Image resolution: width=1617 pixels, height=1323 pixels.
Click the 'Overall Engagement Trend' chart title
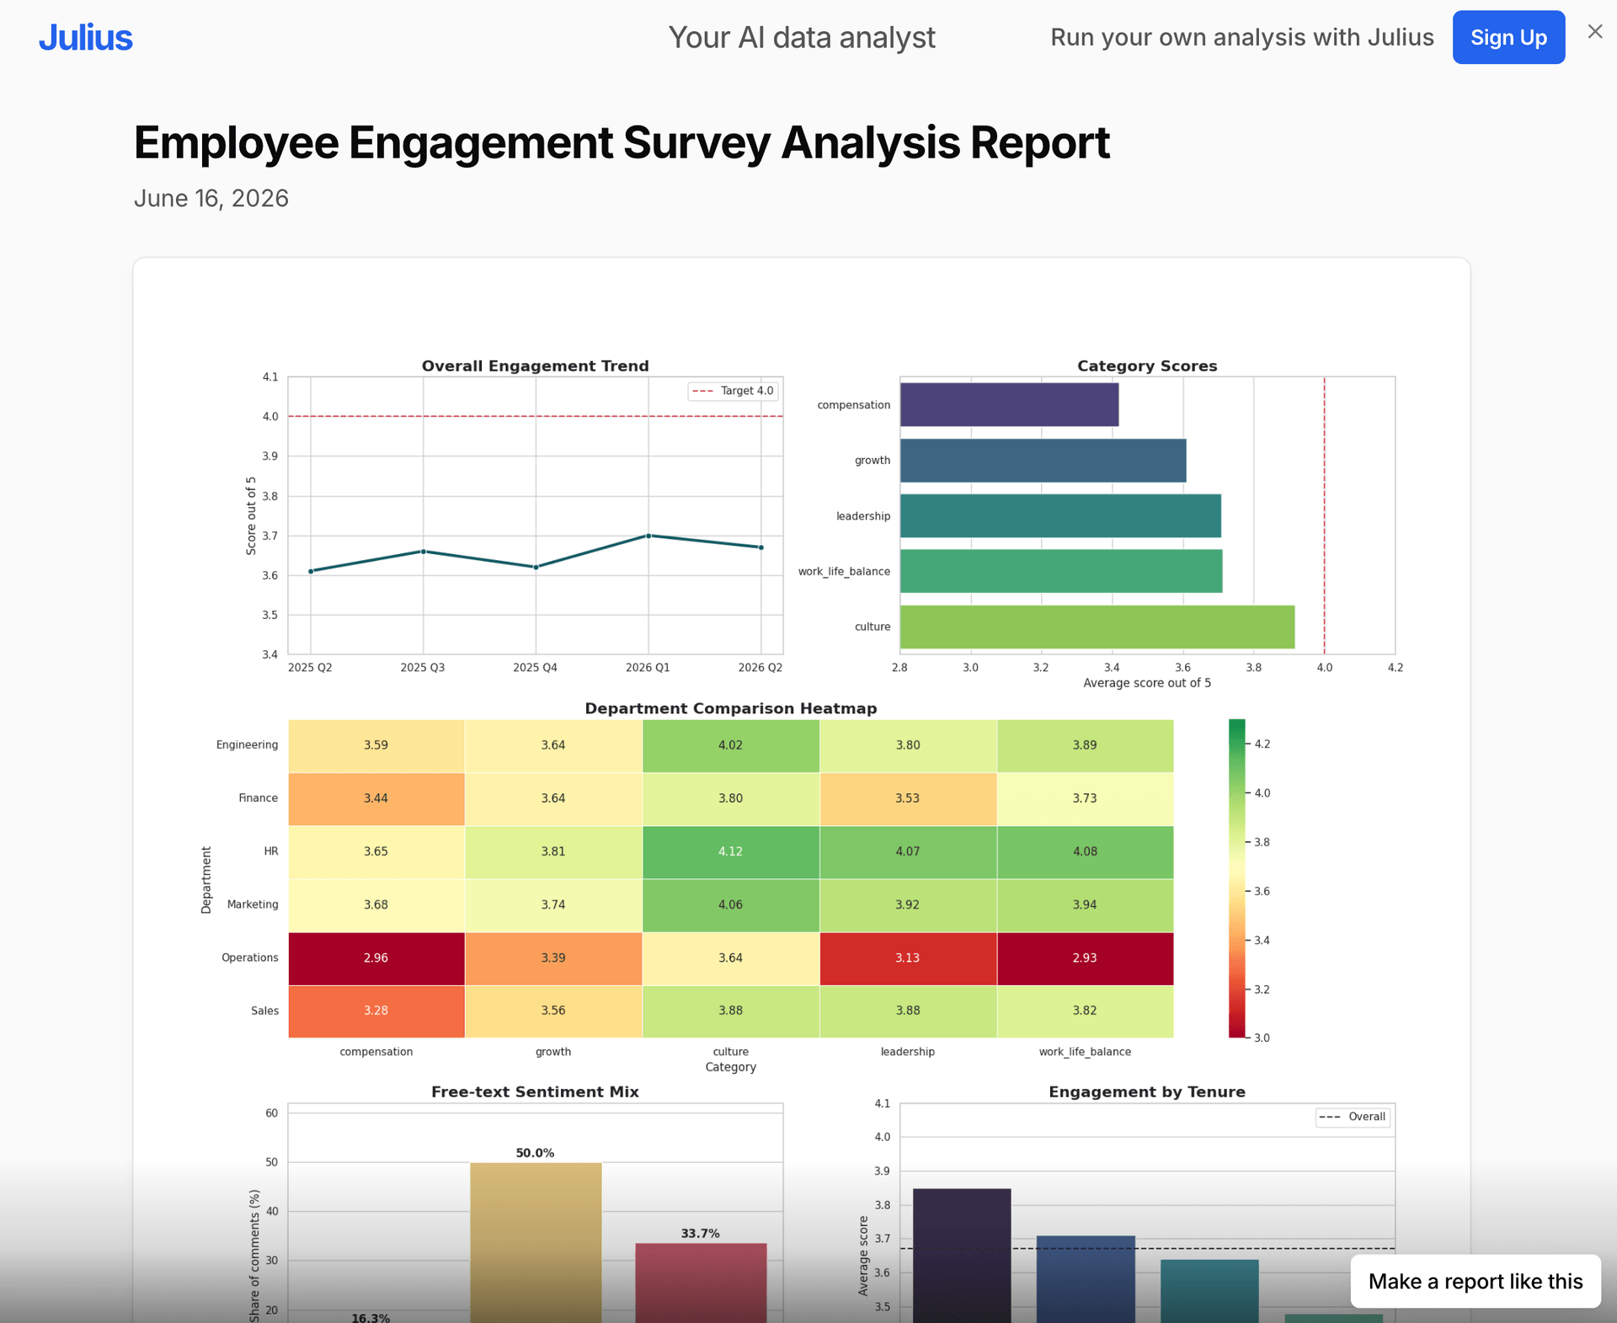[x=535, y=366]
